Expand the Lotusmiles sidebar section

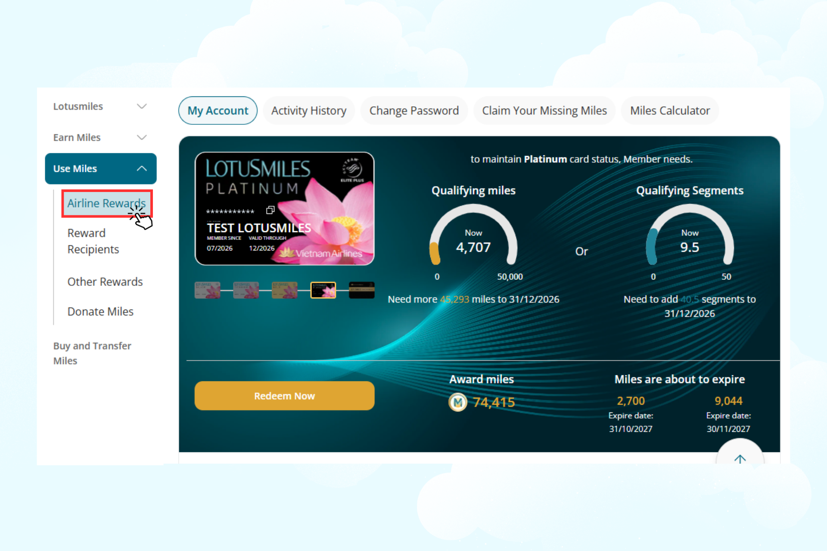pos(100,106)
